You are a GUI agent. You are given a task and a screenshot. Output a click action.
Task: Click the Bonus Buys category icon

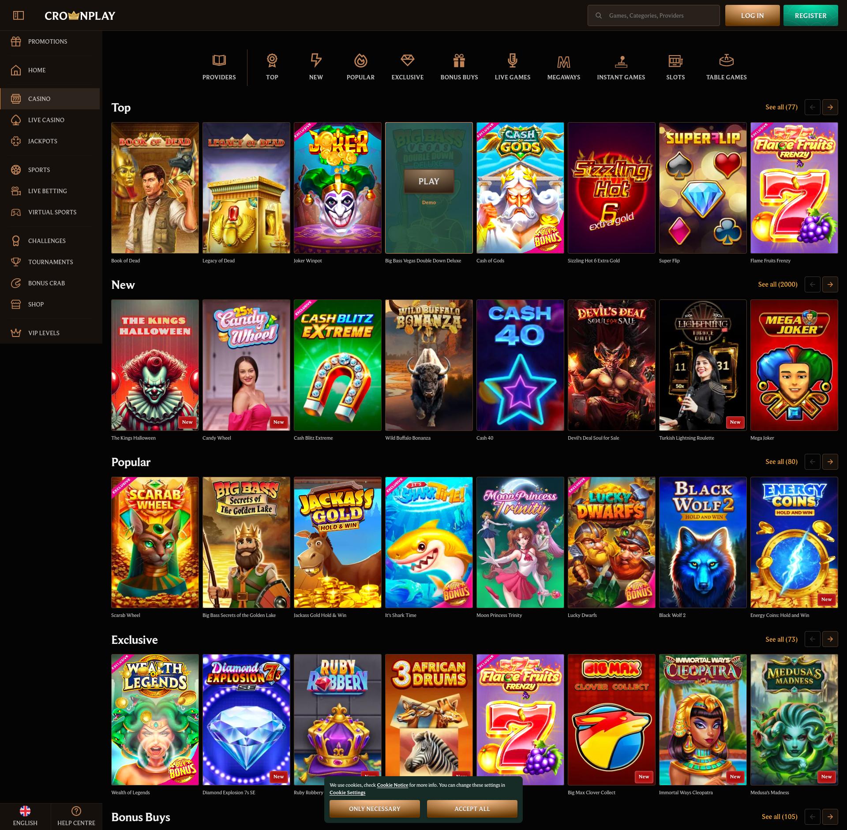coord(459,66)
